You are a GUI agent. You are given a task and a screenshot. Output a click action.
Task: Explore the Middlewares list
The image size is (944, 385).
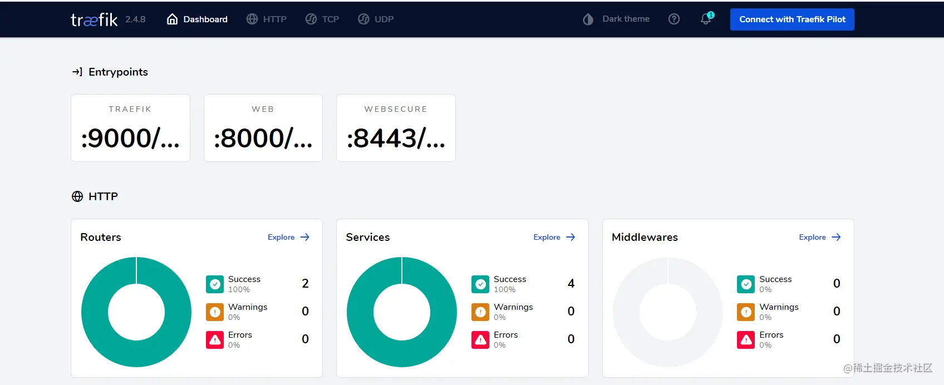click(x=819, y=237)
